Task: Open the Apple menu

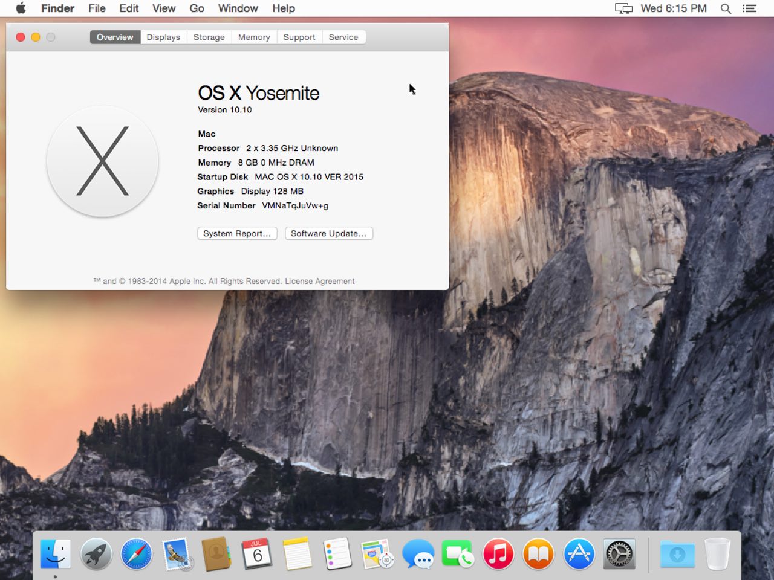Action: point(21,8)
